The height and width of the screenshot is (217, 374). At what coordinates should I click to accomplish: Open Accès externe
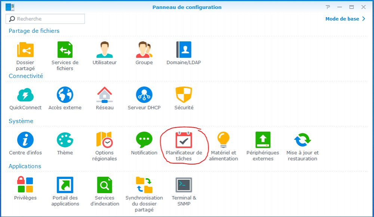click(65, 95)
